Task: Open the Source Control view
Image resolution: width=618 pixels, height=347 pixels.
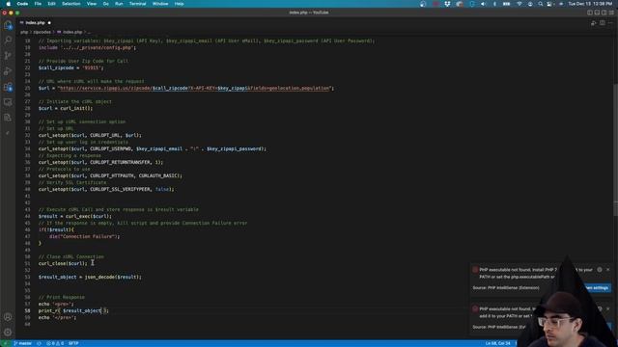Action: tap(8, 56)
